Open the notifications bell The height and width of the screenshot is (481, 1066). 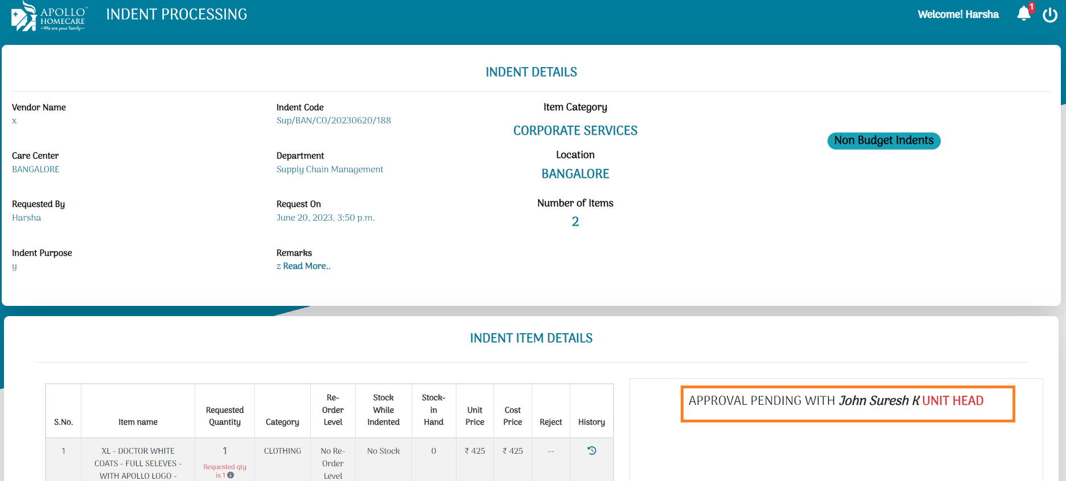pos(1023,14)
